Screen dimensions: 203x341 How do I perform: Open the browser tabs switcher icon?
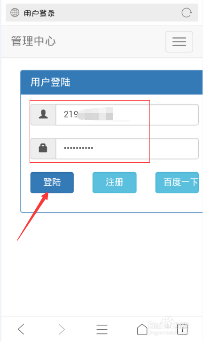[182, 329]
